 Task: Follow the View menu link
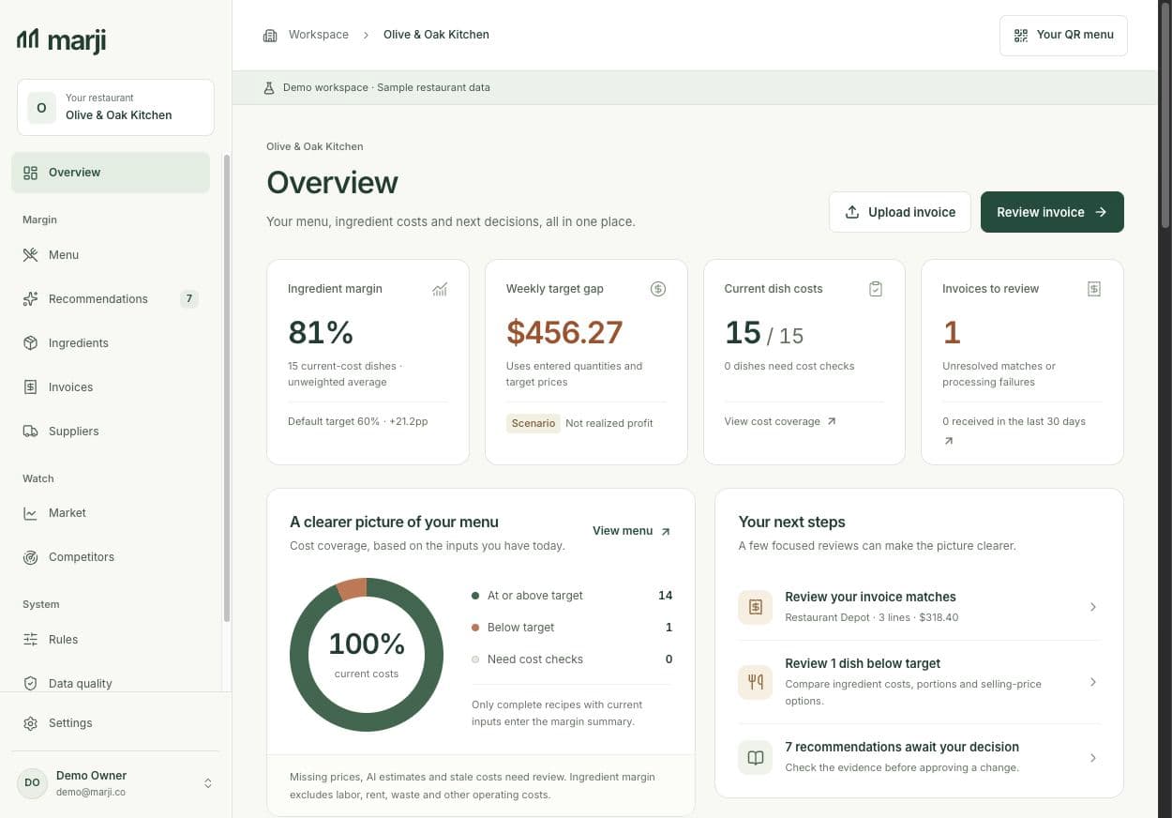631,531
